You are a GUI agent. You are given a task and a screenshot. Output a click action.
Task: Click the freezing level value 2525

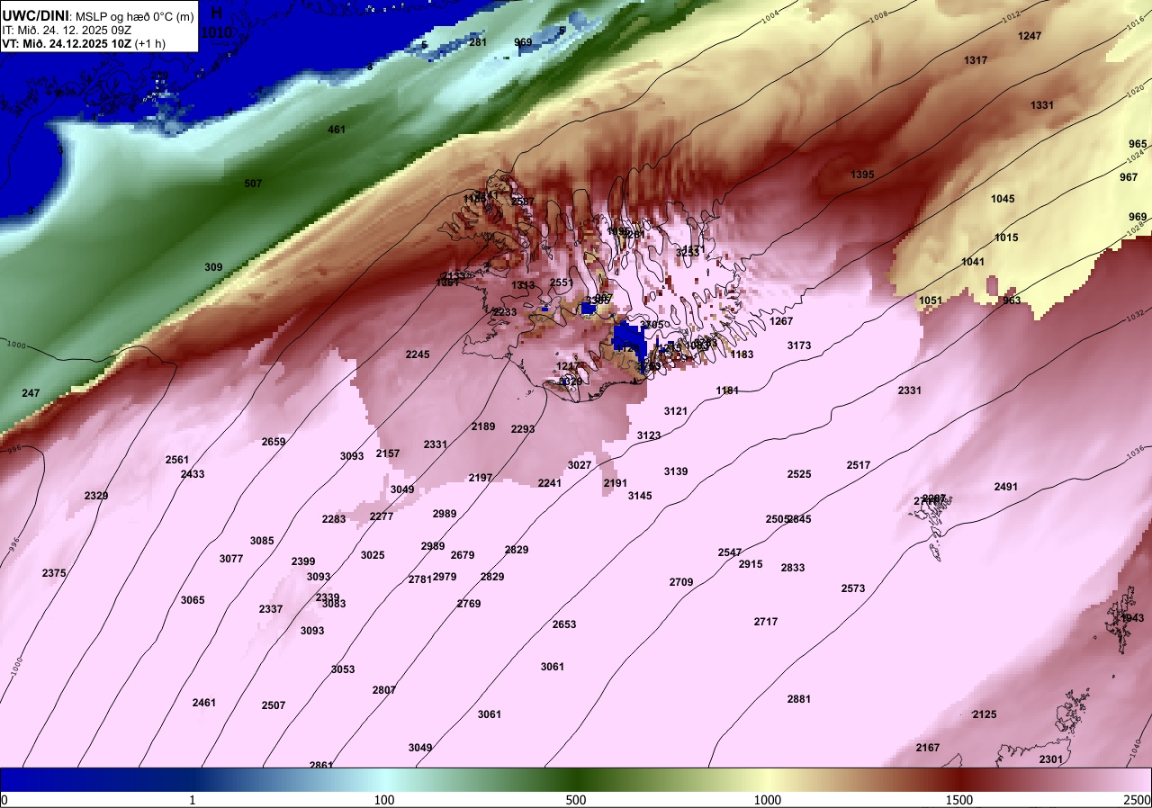click(x=799, y=474)
